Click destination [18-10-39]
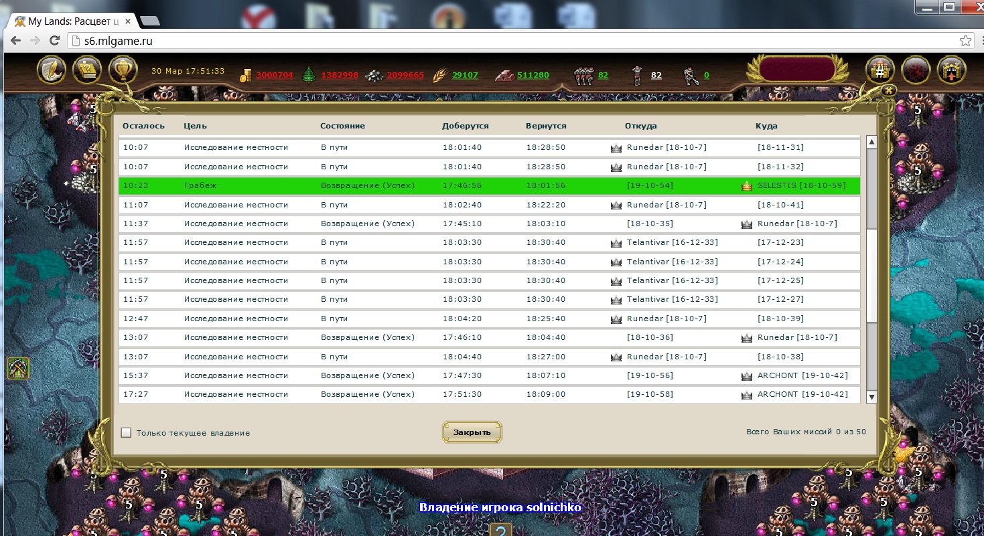The width and height of the screenshot is (984, 536). pos(780,319)
